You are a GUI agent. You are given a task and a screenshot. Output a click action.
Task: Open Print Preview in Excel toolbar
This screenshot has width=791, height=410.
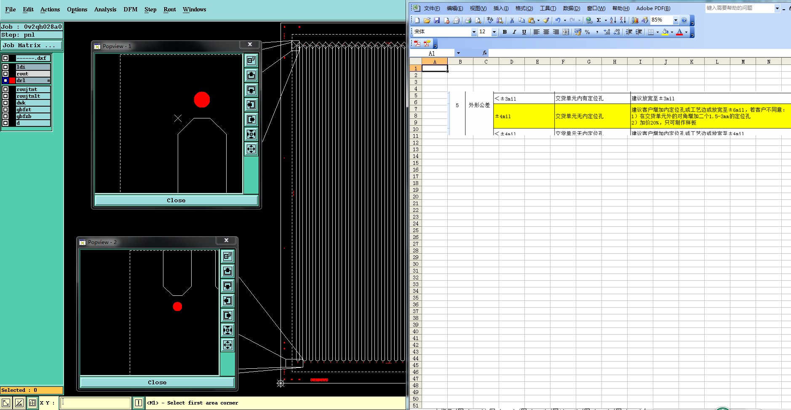click(478, 20)
